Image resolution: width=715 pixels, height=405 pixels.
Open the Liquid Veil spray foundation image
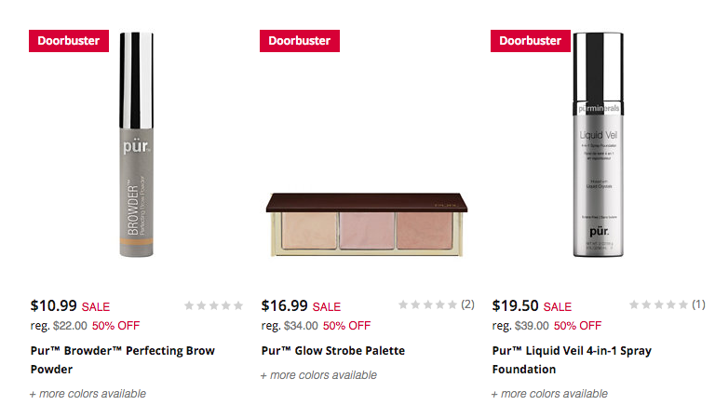[x=599, y=144]
